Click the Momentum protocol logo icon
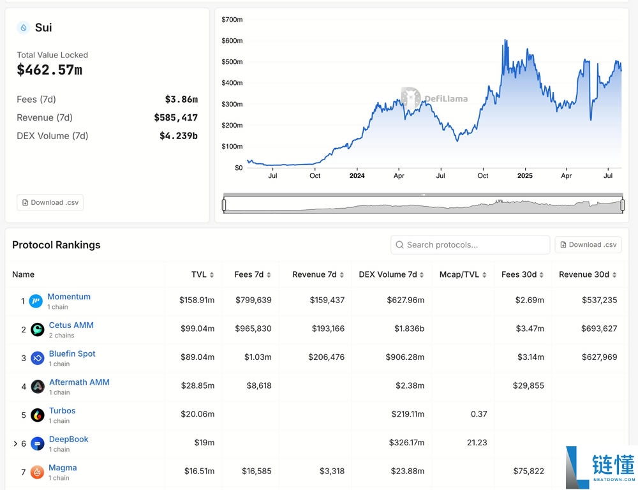 (36, 301)
